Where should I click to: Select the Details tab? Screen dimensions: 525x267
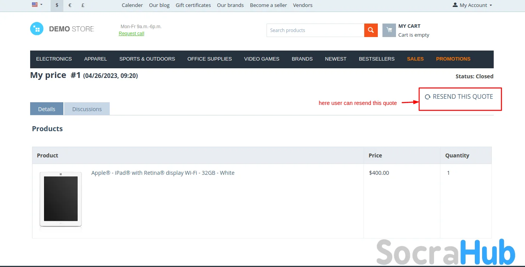(47, 109)
